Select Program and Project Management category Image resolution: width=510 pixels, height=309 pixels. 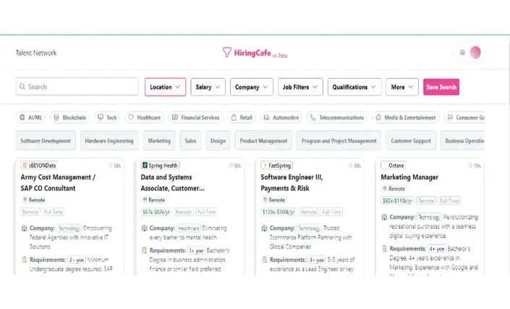tap(339, 140)
